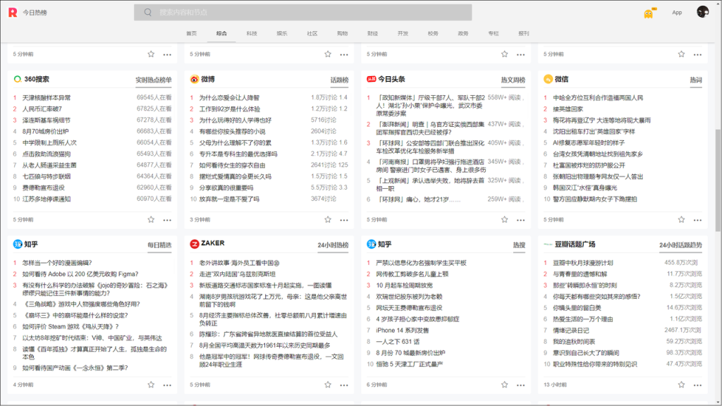This screenshot has width=722, height=406.
Task: Favorite the 微博 card with its star
Action: [x=328, y=220]
